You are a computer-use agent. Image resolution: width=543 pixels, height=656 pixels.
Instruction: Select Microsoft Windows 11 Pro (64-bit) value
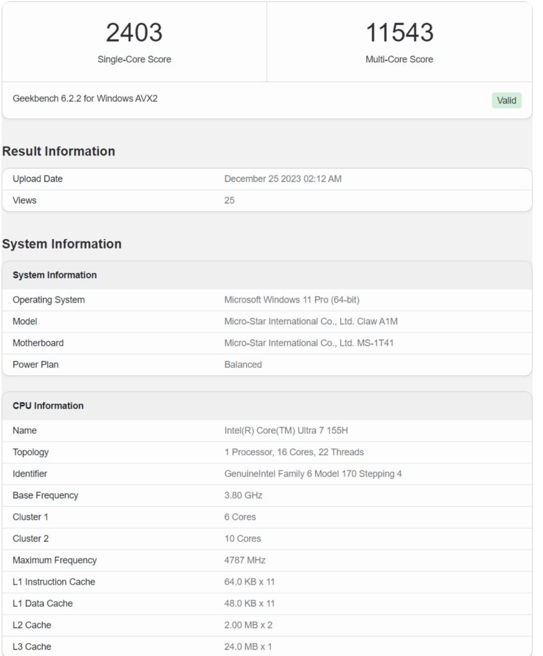click(x=291, y=300)
